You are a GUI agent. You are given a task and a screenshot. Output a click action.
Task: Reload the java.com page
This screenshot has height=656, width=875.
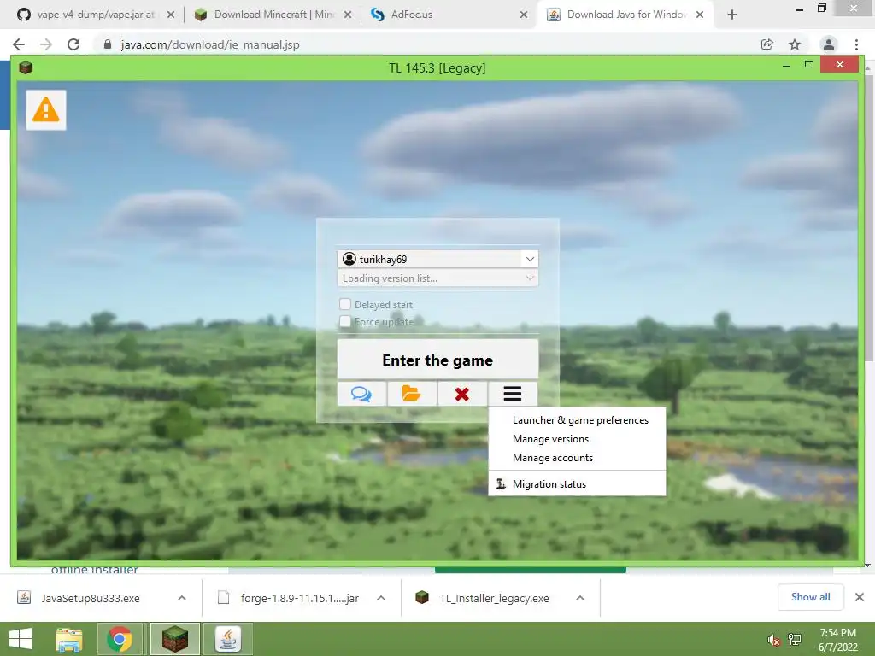[x=73, y=44]
